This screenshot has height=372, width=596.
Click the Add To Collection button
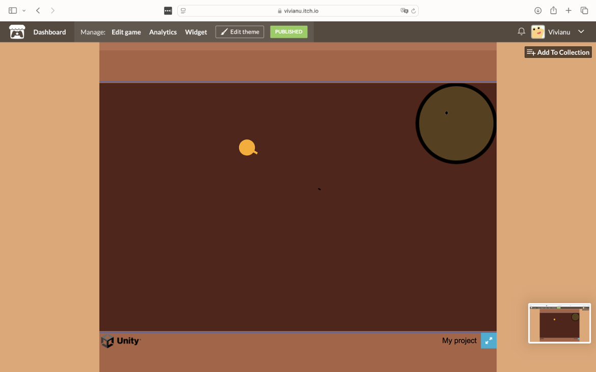558,52
